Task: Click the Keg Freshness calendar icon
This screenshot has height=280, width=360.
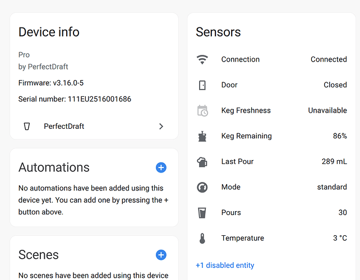Action: pos(202,110)
